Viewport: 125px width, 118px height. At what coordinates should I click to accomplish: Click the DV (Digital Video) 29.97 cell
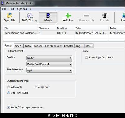click(x=91, y=33)
